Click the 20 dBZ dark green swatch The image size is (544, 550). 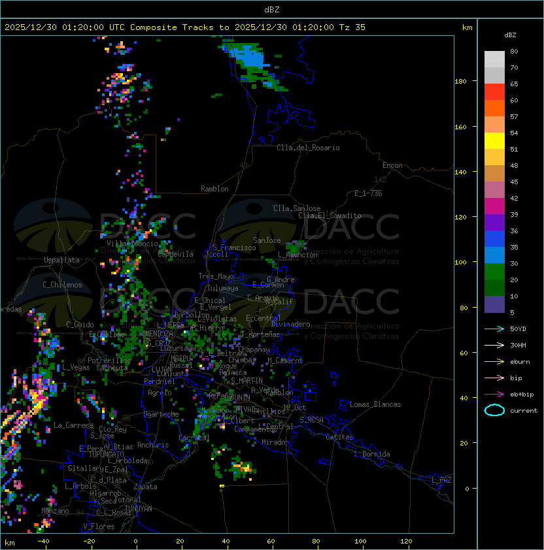(x=494, y=288)
